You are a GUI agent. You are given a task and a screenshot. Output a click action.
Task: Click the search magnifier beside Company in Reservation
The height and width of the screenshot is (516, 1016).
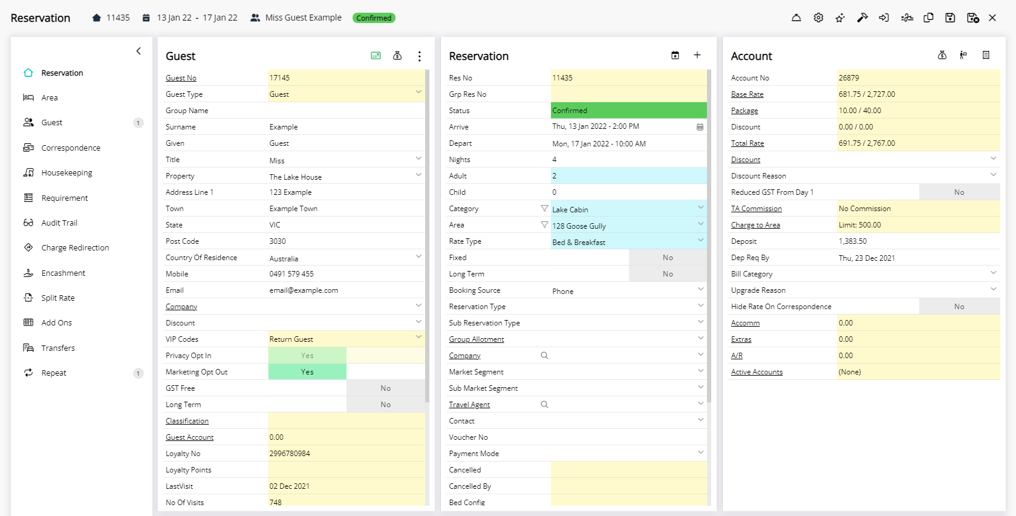544,355
